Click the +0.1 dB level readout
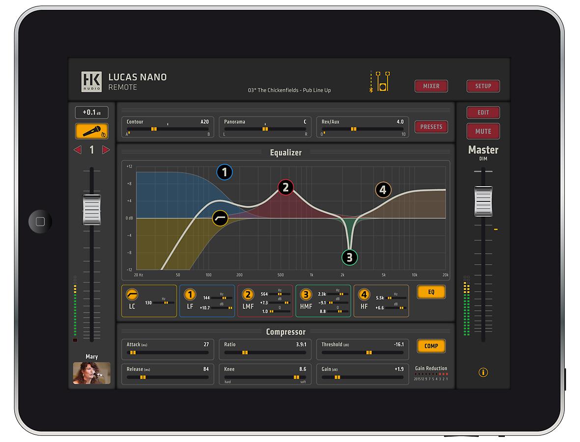580x442 pixels. point(92,112)
